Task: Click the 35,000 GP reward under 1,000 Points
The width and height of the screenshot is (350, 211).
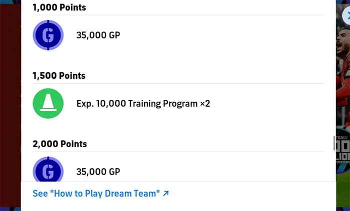Action: point(98,35)
